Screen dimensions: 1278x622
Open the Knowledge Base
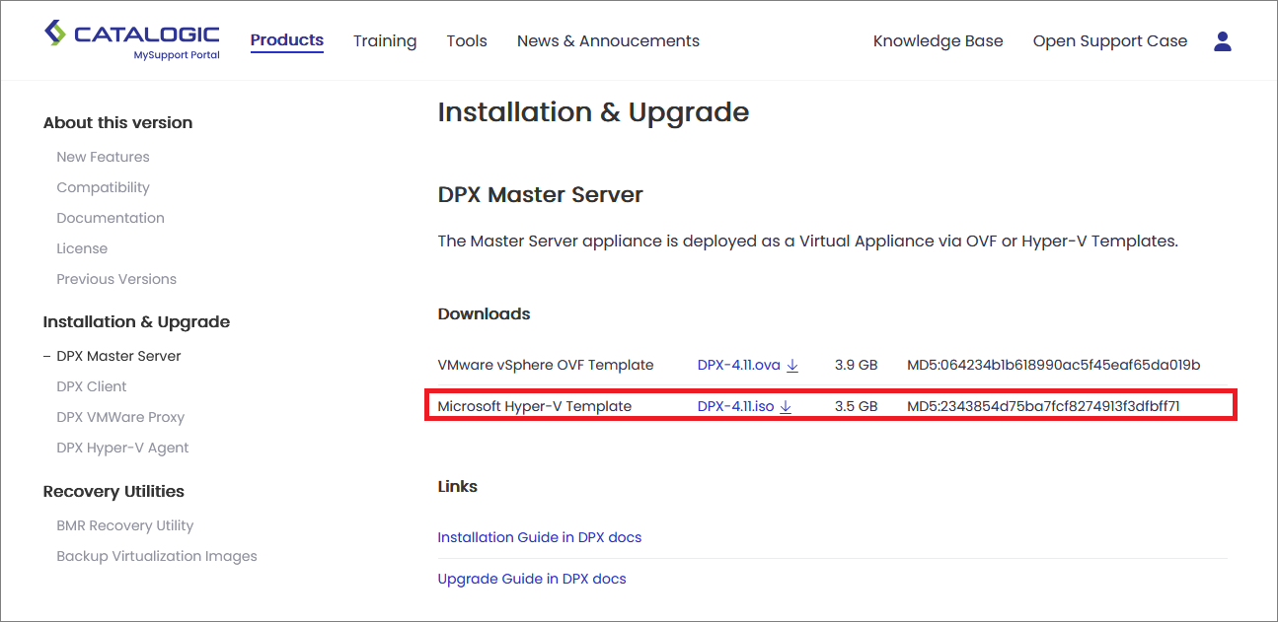[938, 41]
